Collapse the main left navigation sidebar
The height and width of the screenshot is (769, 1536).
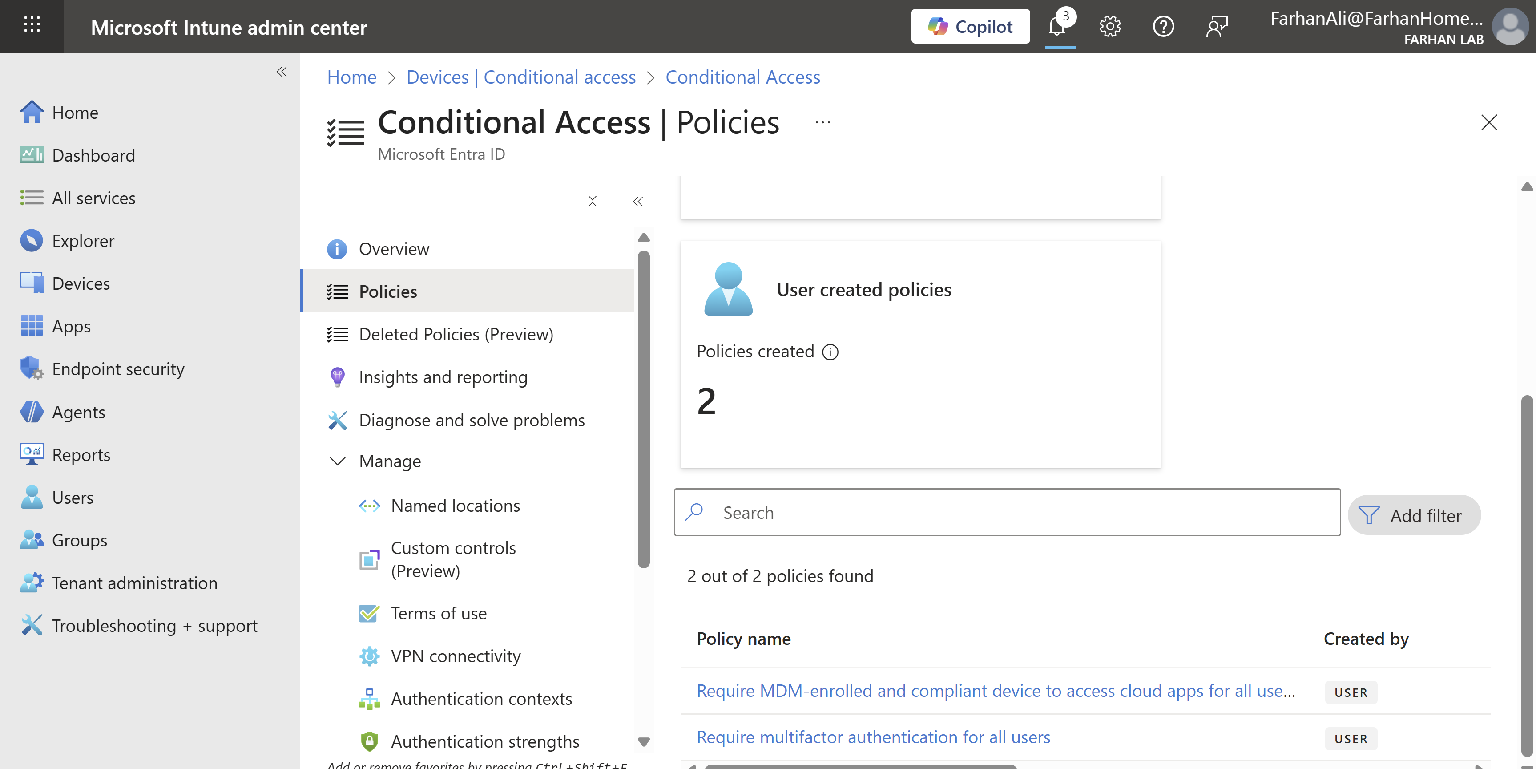pos(282,72)
